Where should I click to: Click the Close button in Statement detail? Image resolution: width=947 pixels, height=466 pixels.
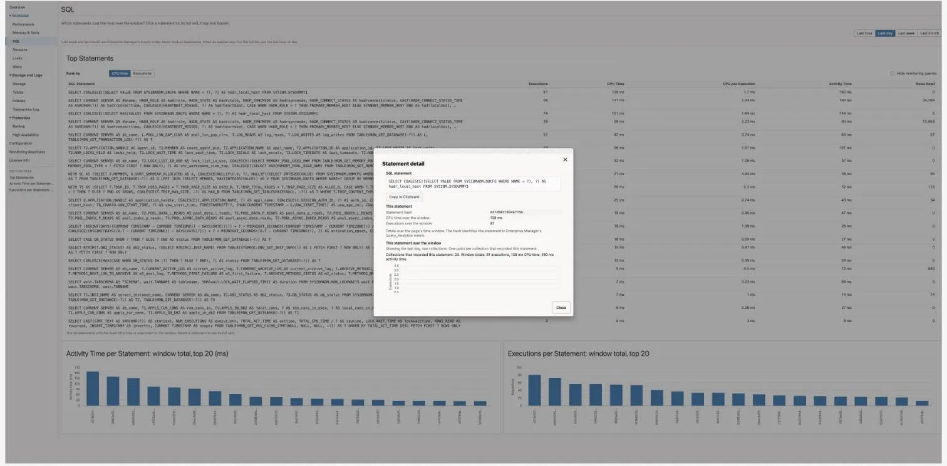pyautogui.click(x=561, y=308)
